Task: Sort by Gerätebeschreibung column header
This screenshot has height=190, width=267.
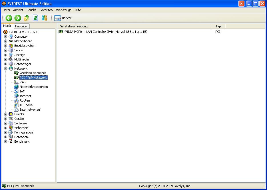Action: (134, 26)
